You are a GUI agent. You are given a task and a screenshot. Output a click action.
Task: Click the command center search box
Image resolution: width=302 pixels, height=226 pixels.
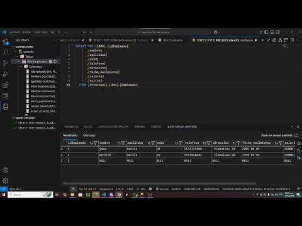pos(153,32)
